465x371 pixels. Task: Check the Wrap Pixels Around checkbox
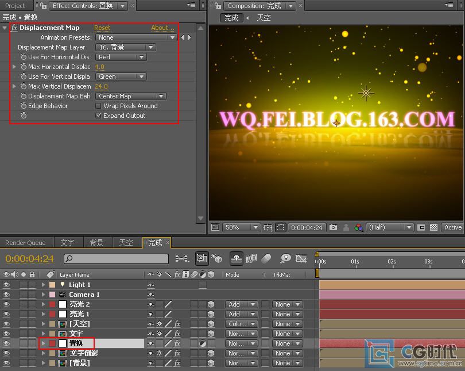coord(99,106)
